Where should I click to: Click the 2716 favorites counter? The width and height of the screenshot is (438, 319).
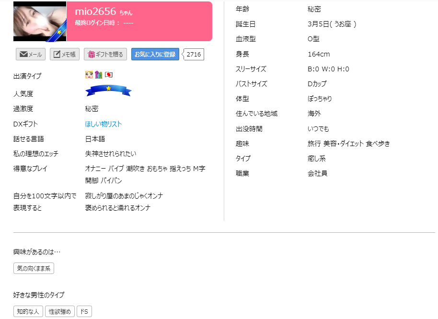coord(194,54)
